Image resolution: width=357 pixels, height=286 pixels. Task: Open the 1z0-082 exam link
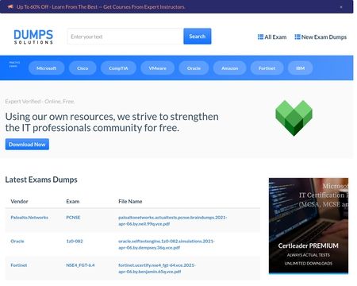(x=75, y=242)
